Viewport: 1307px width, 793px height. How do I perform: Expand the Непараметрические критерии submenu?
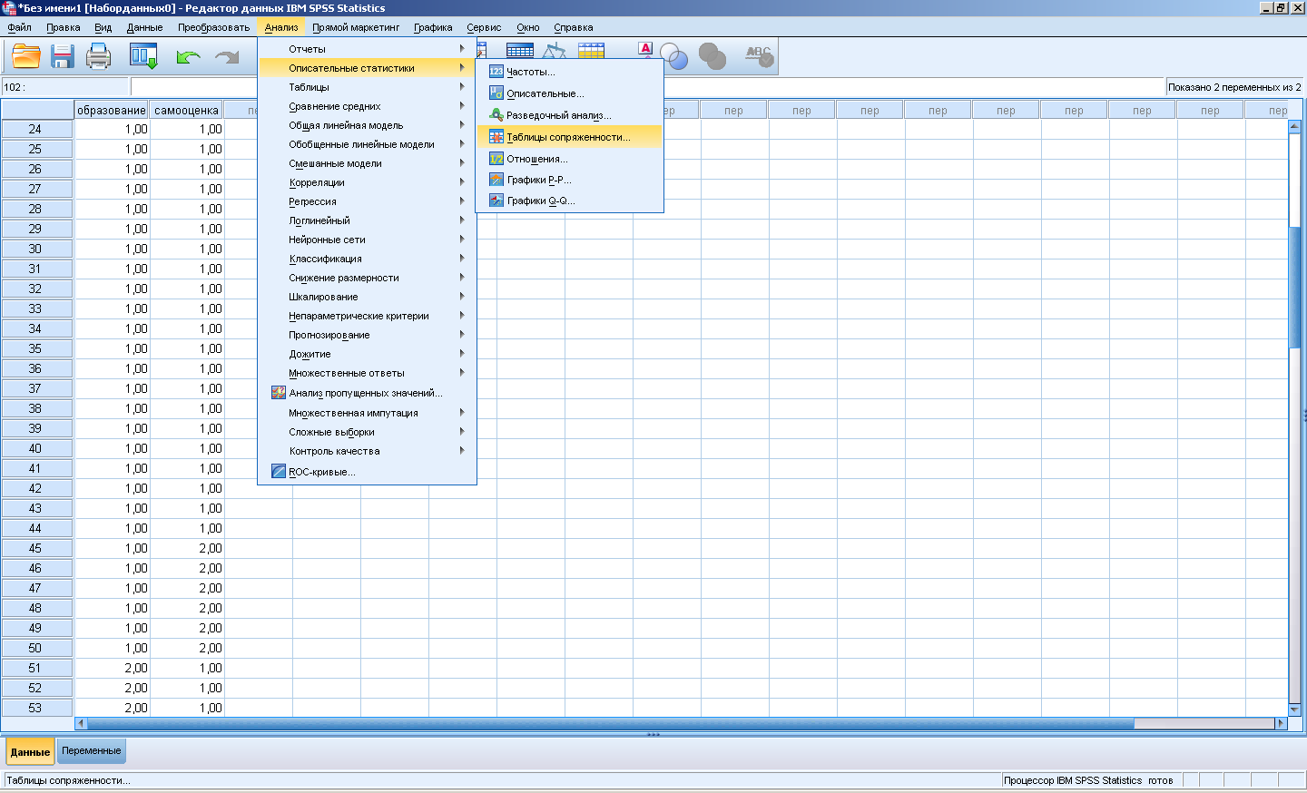pyautogui.click(x=367, y=316)
